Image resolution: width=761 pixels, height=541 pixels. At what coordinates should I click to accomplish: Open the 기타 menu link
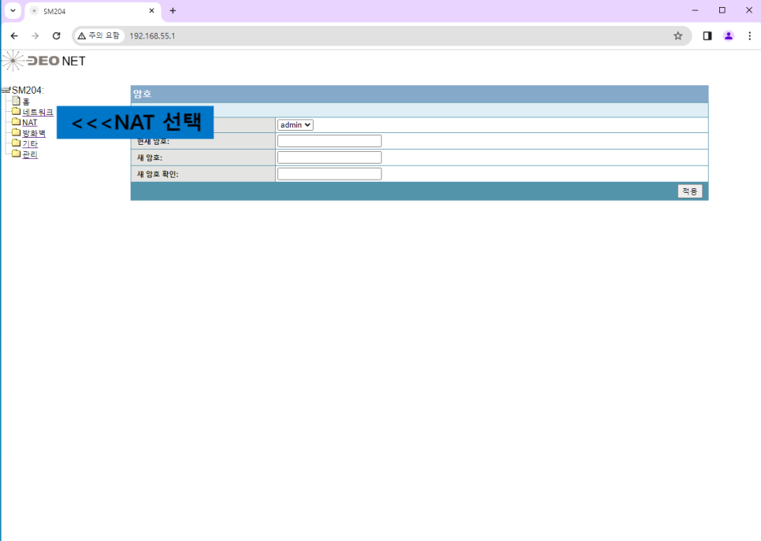click(30, 144)
